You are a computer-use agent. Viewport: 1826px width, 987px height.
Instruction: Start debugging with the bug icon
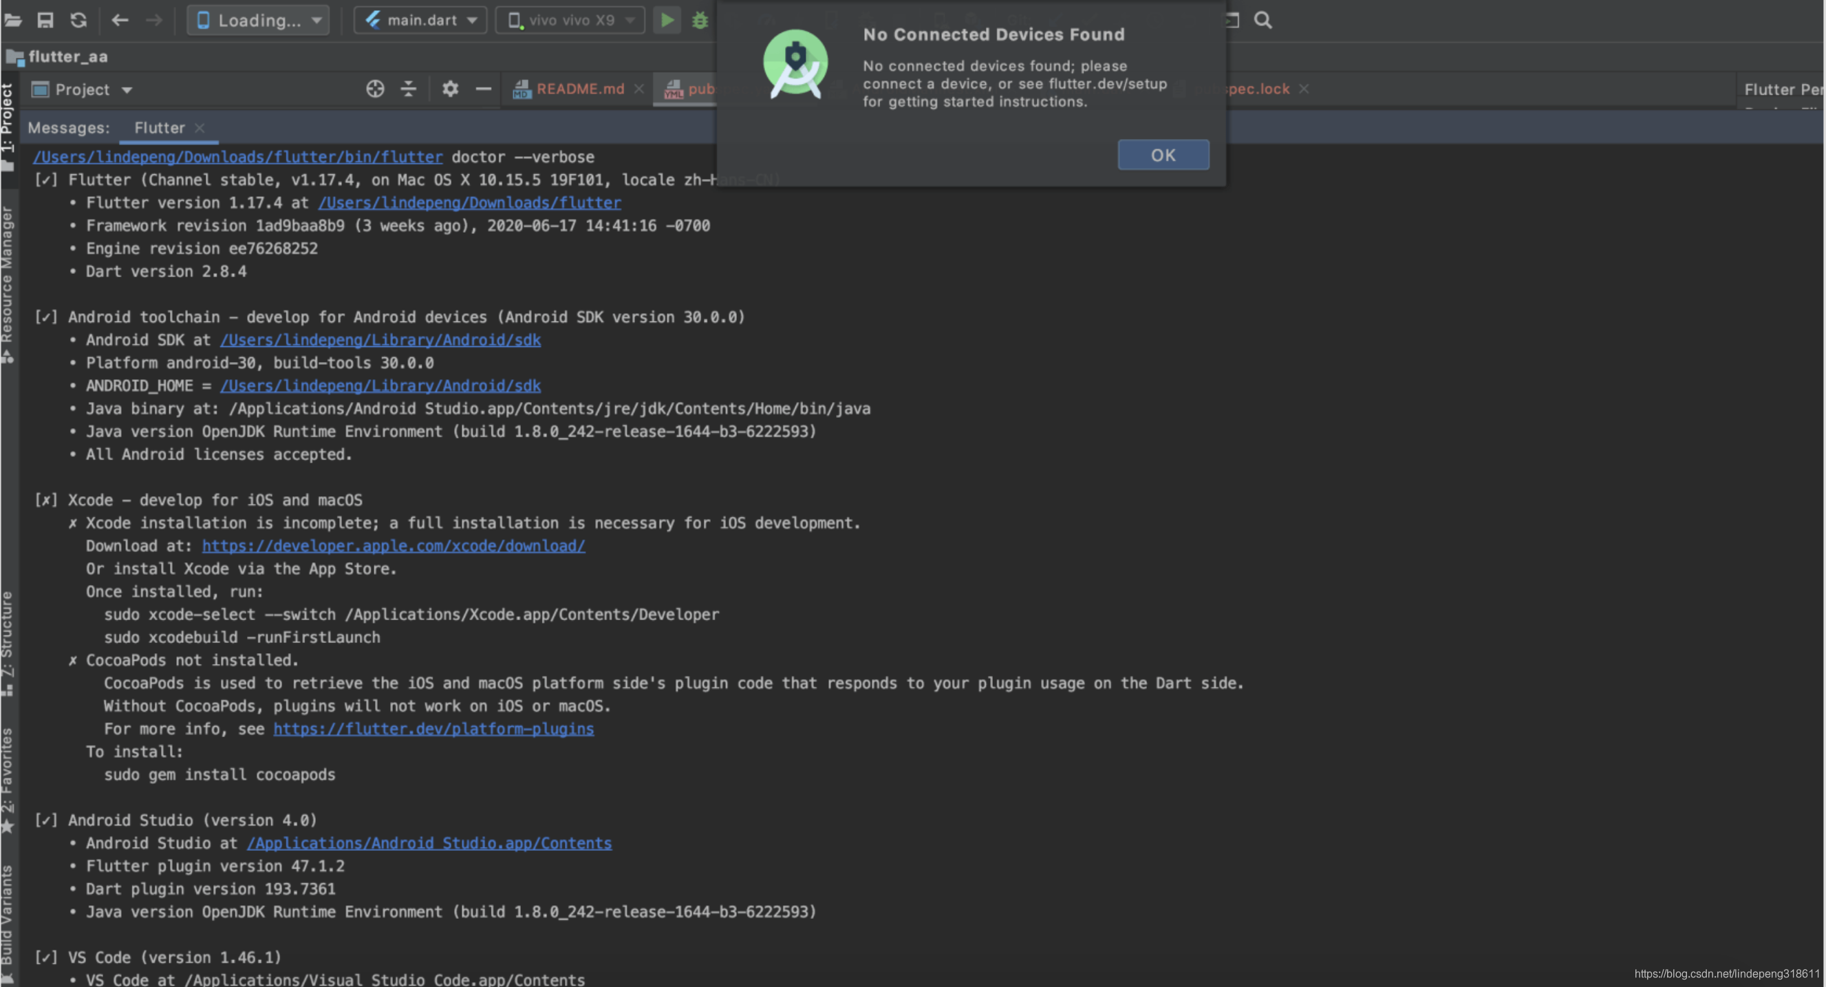click(700, 20)
